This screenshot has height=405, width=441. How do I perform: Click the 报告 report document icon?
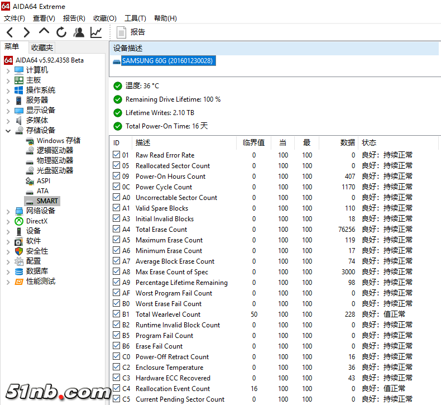(121, 32)
